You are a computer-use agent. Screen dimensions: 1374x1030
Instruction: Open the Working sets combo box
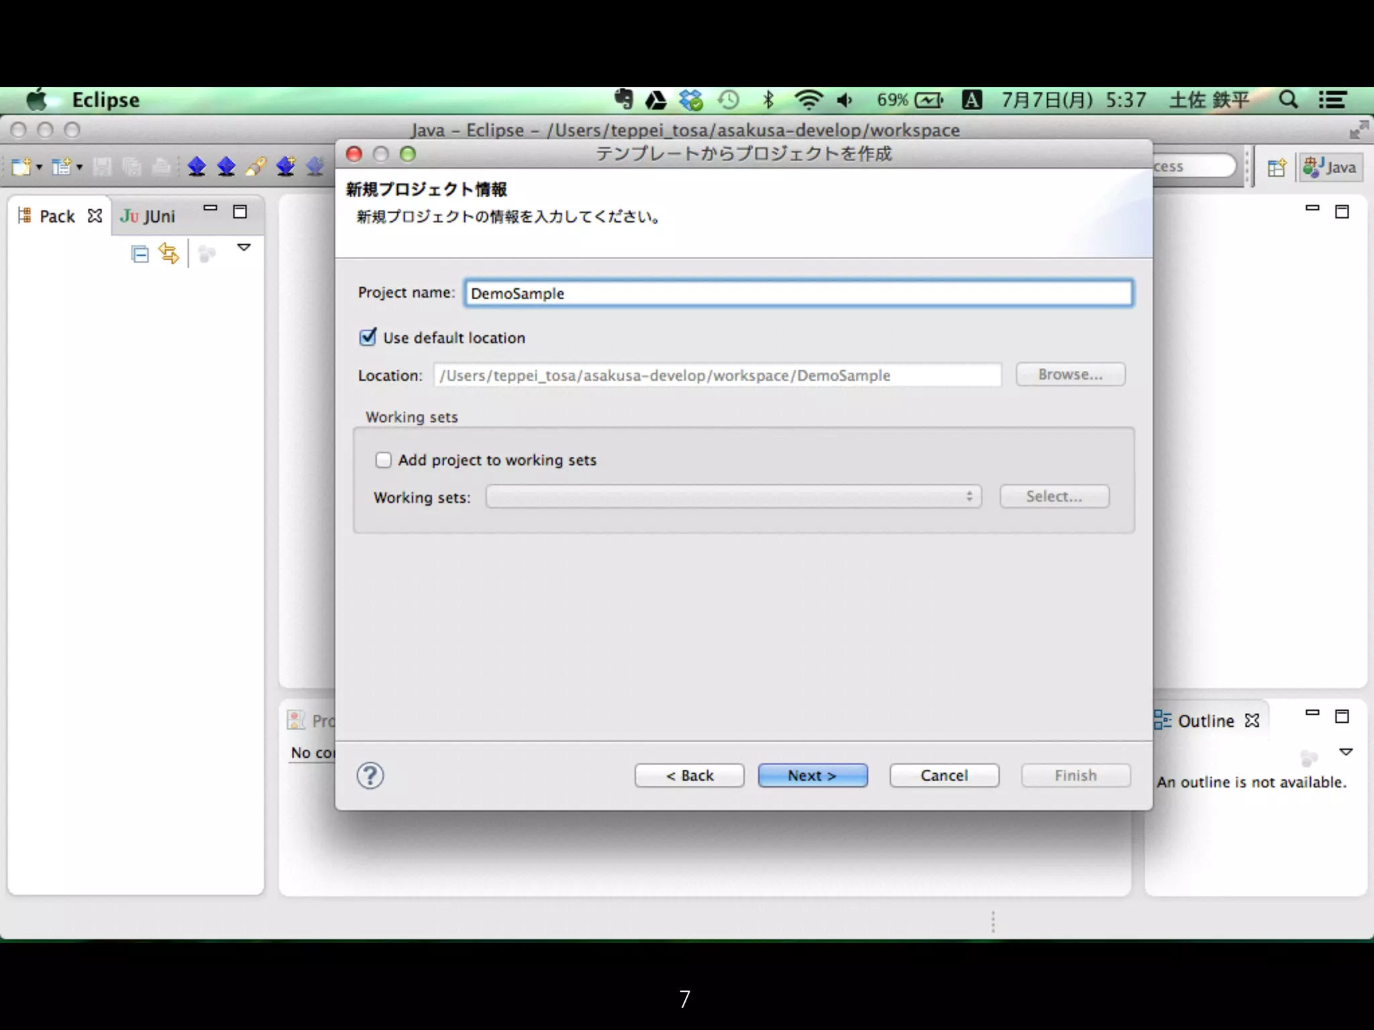[733, 497]
